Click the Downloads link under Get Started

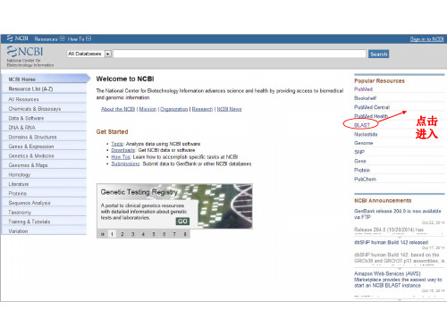123,150
